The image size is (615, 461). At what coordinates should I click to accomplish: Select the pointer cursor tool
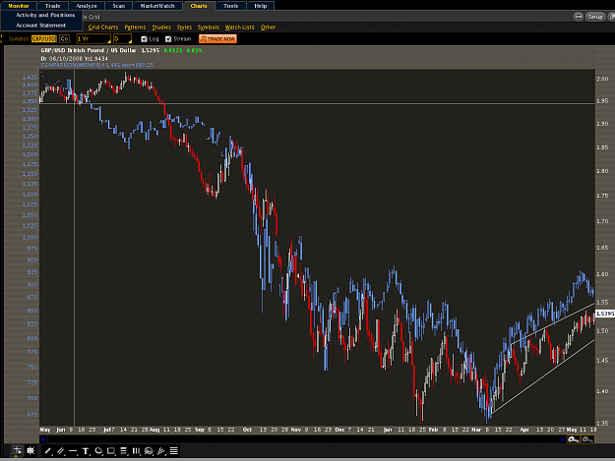(17, 450)
